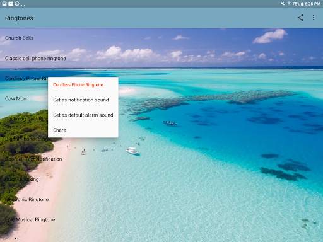Select 'Set as notification sound' option
323x242 pixels.
tap(83, 100)
